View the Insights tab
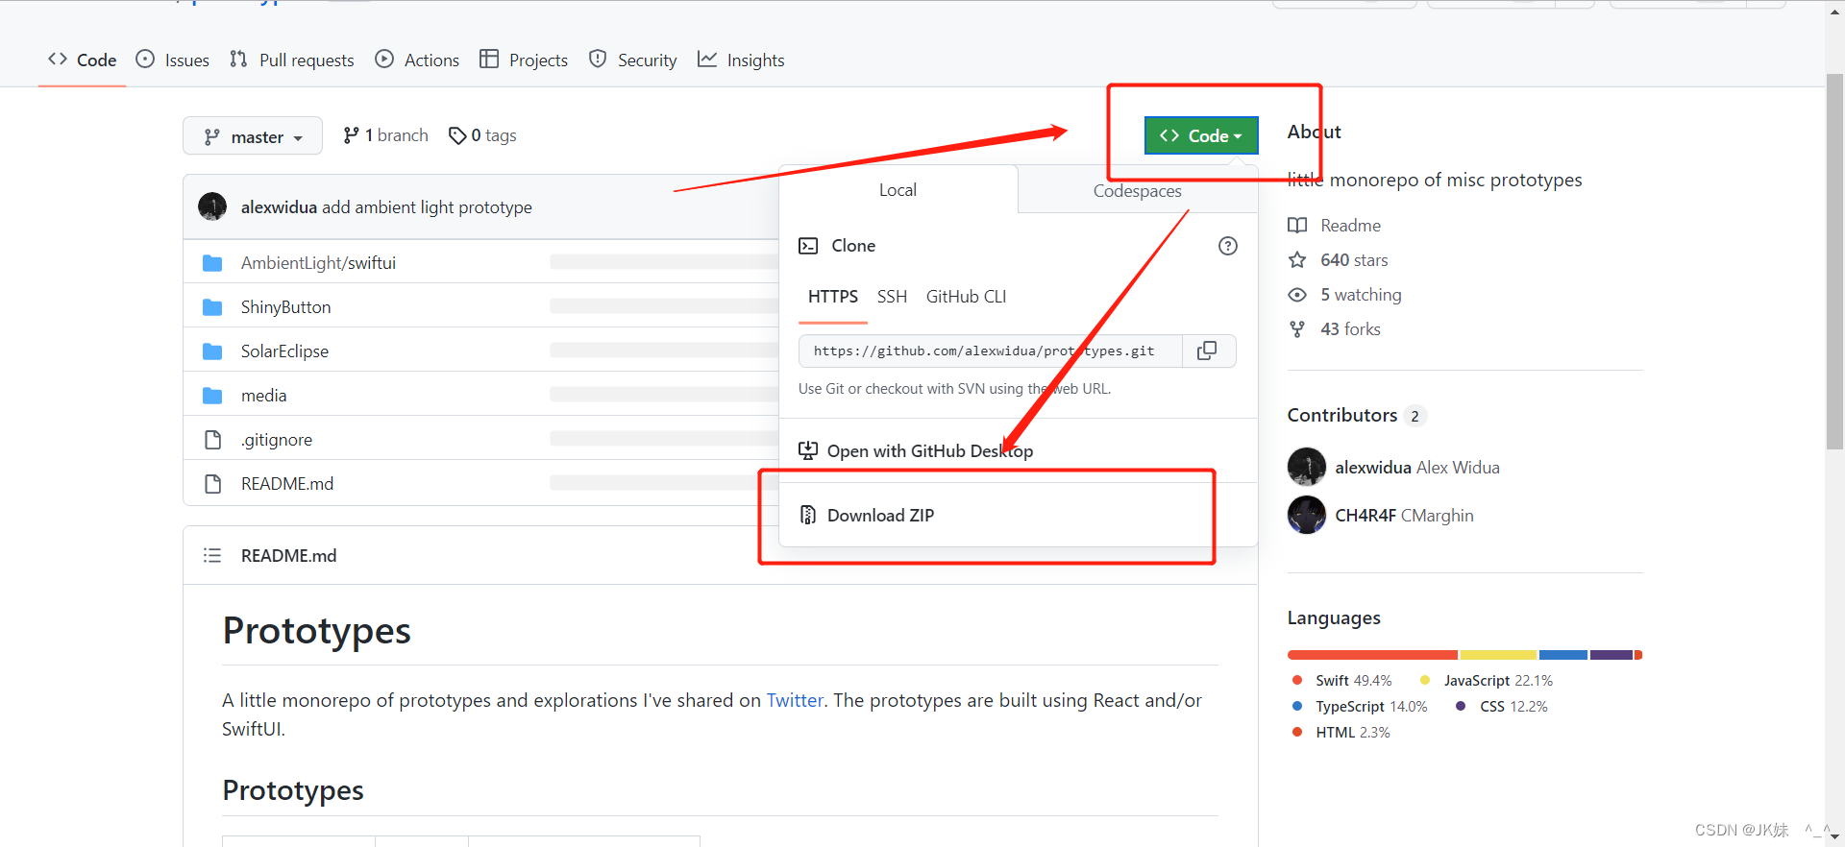 click(x=741, y=60)
